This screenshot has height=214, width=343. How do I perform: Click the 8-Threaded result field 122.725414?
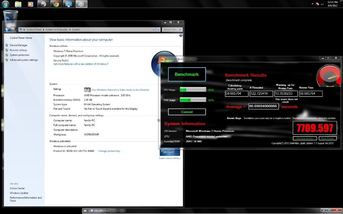(x=261, y=94)
